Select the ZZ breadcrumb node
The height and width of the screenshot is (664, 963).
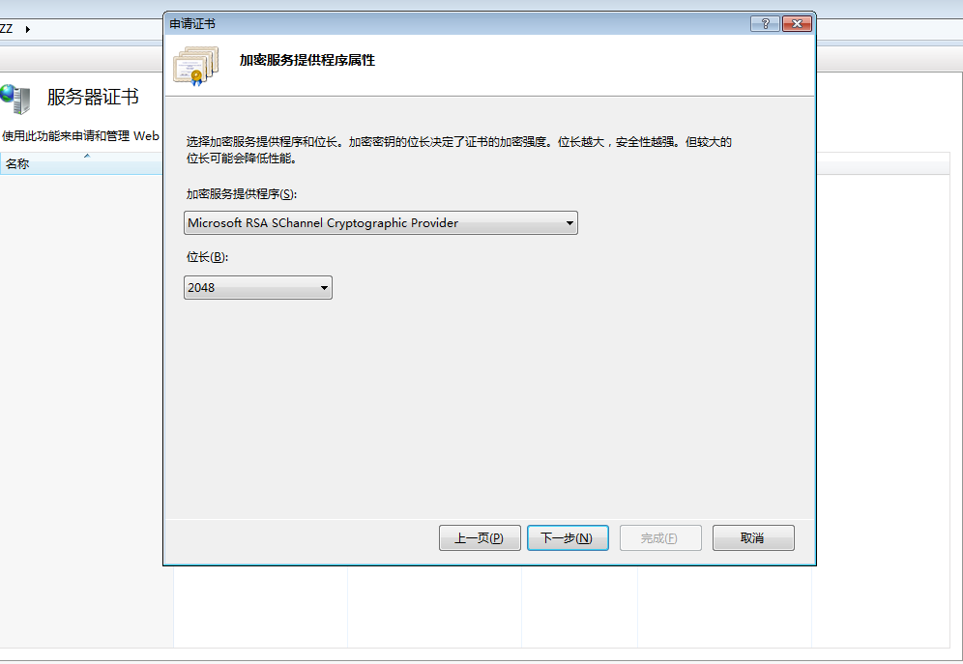coord(6,29)
